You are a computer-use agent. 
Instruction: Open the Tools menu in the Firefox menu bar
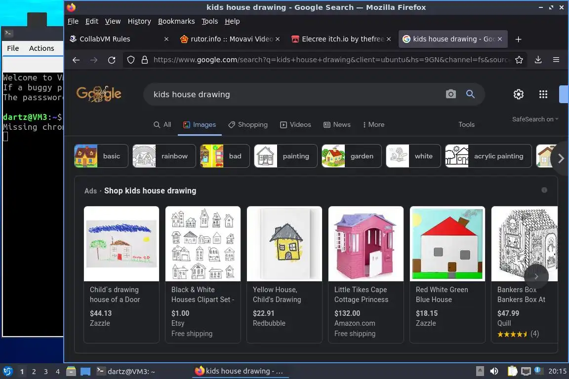point(210,21)
